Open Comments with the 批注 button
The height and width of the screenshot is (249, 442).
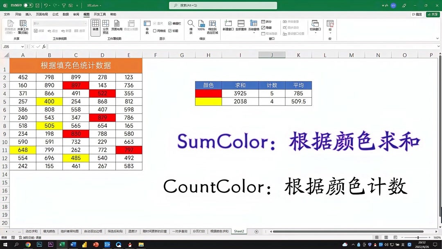tap(417, 14)
